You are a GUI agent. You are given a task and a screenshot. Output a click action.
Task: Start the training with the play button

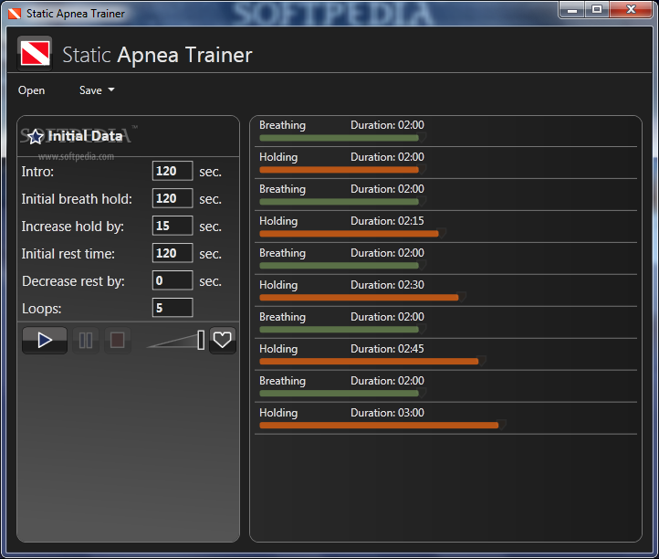click(45, 341)
